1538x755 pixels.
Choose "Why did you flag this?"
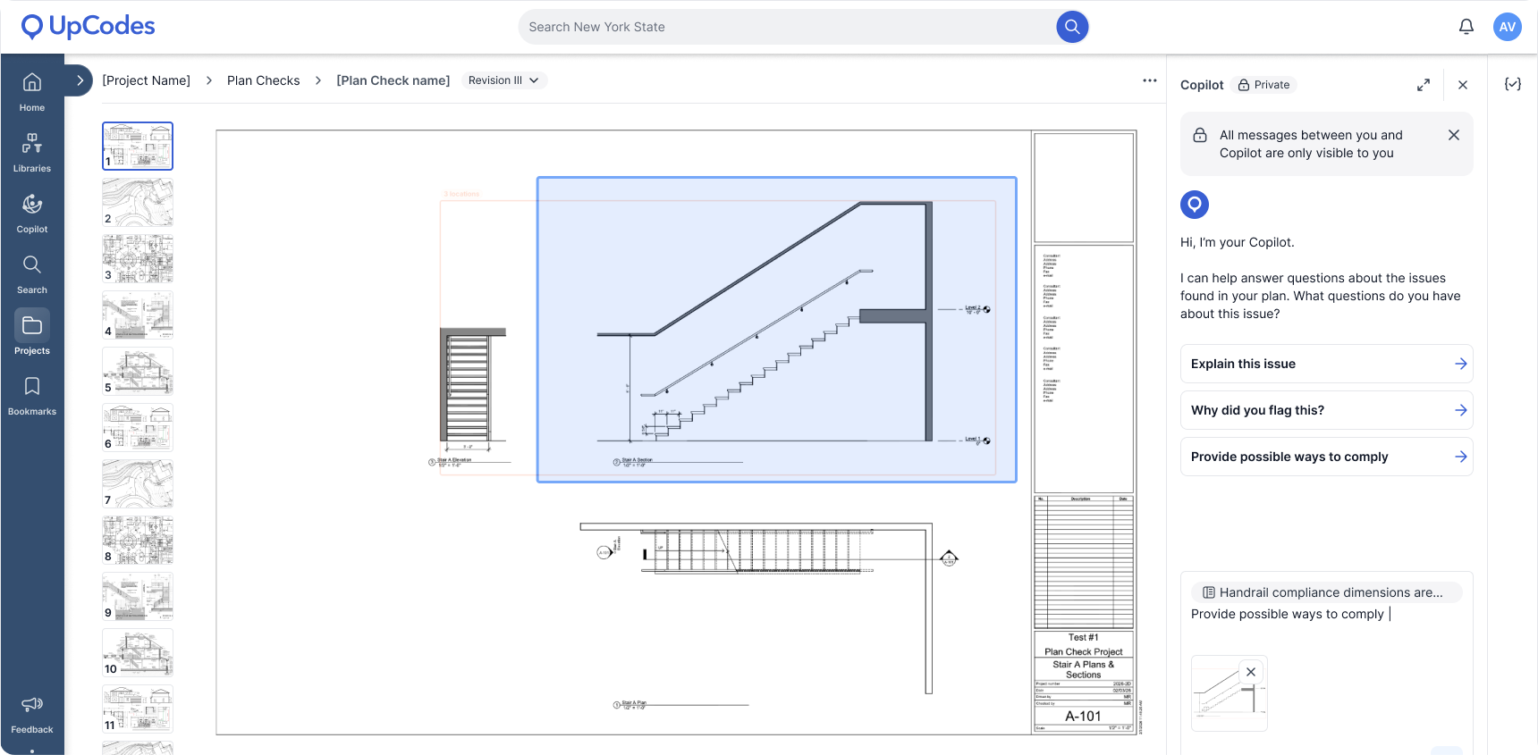point(1327,410)
